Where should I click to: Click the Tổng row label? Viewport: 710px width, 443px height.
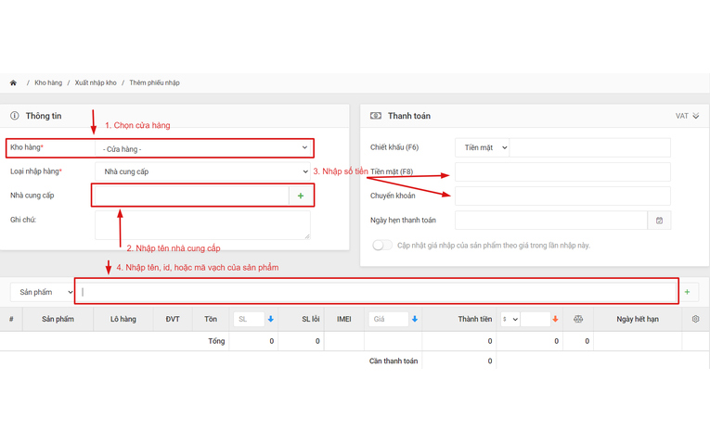click(216, 341)
